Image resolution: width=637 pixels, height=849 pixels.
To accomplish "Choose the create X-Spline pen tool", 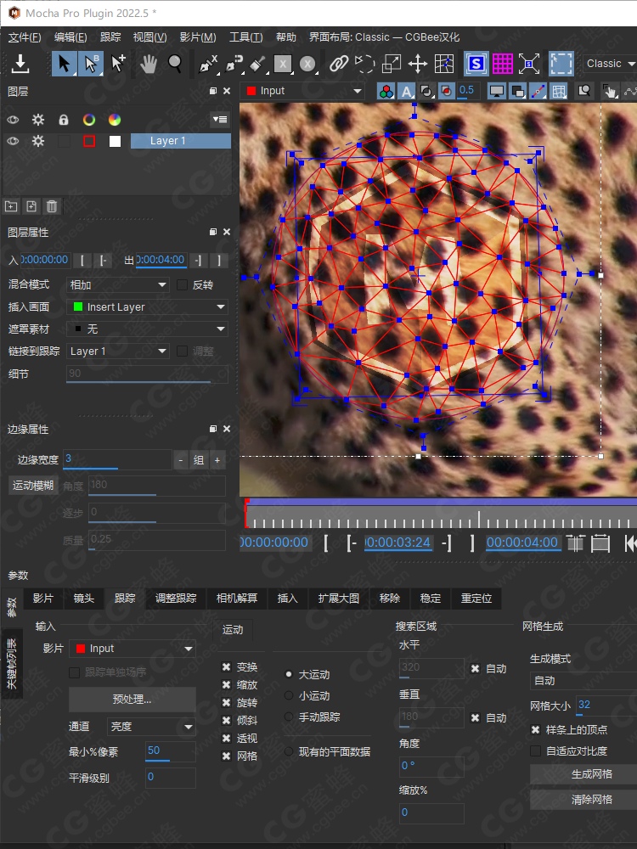I will 208,64.
